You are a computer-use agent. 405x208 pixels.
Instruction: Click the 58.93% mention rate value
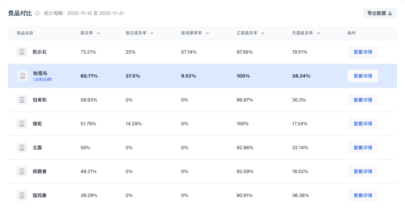point(89,100)
